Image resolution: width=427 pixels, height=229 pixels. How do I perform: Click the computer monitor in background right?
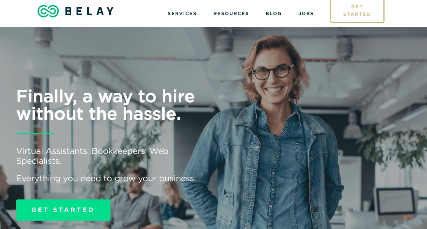[x=396, y=202]
